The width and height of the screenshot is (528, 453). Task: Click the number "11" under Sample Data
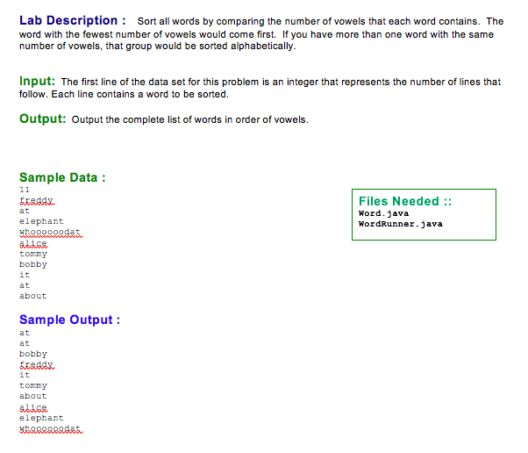pyautogui.click(x=25, y=190)
